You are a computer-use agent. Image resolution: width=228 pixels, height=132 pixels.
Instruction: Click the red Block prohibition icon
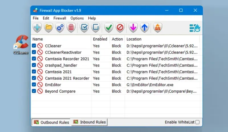tap(120, 27)
